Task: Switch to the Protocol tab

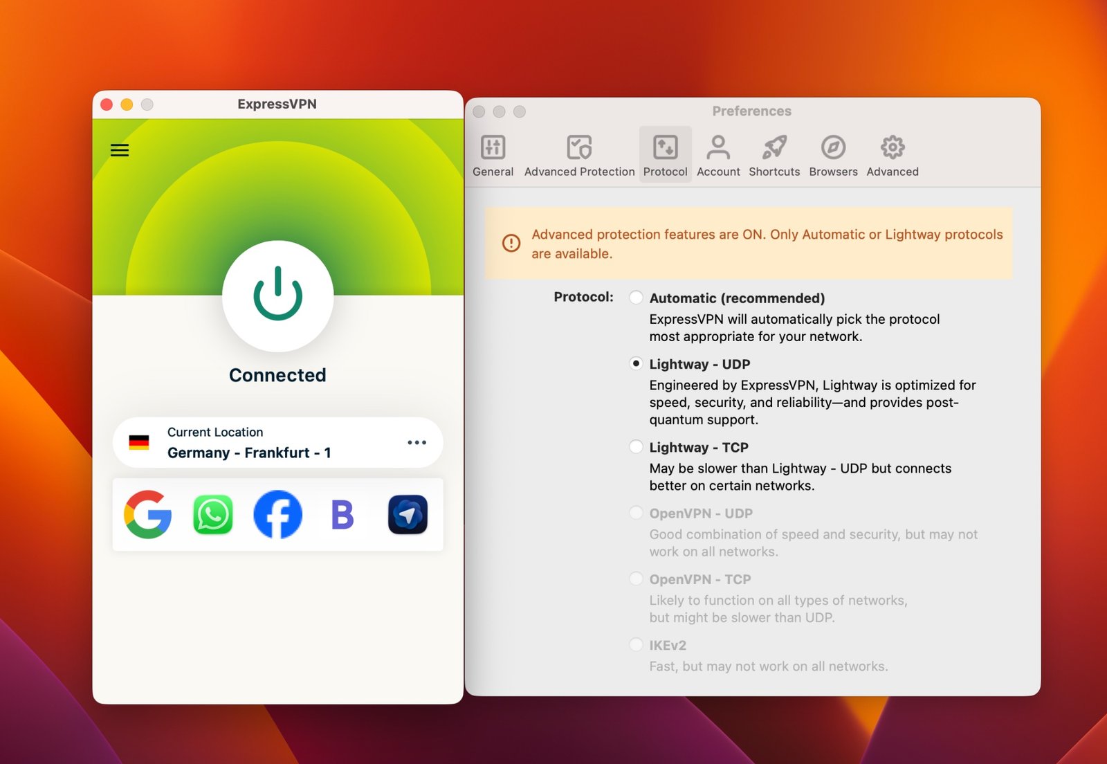Action: 665,153
